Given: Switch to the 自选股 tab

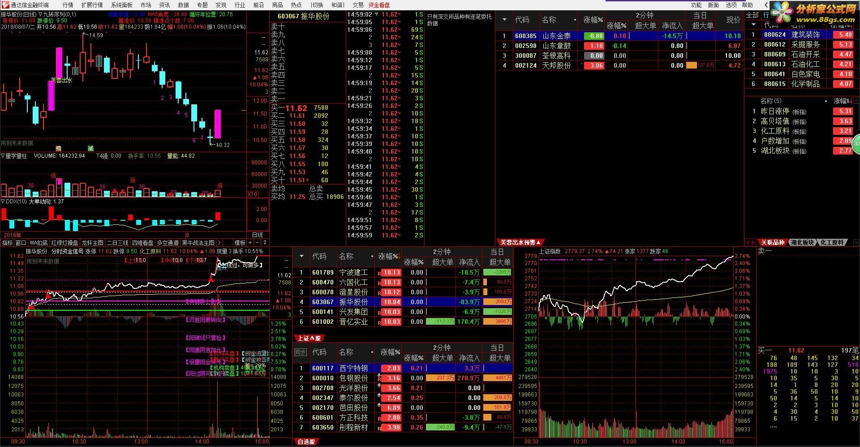Looking at the screenshot, I should tap(306, 442).
